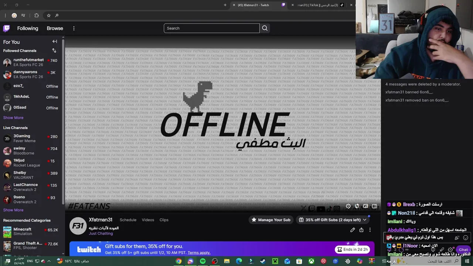The height and width of the screenshot is (266, 473).
Task: Open the offline 1MrAdeL channel
Action: (x=30, y=97)
